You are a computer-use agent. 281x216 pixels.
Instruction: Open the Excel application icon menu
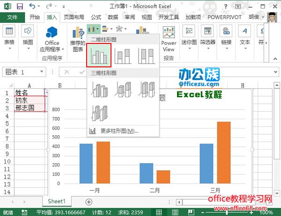[7, 7]
